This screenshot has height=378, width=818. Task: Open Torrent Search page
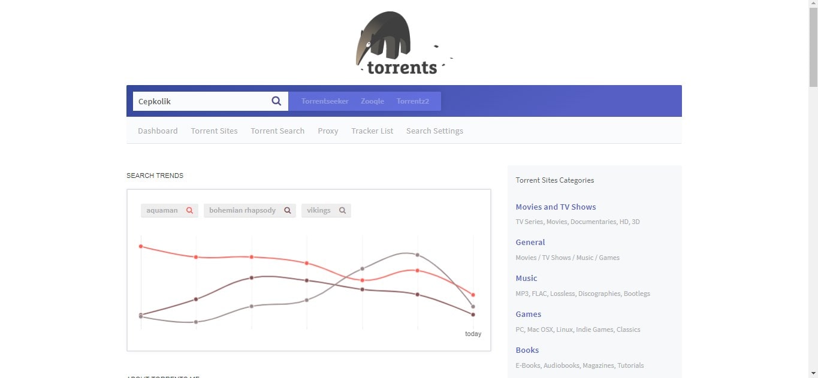(277, 131)
